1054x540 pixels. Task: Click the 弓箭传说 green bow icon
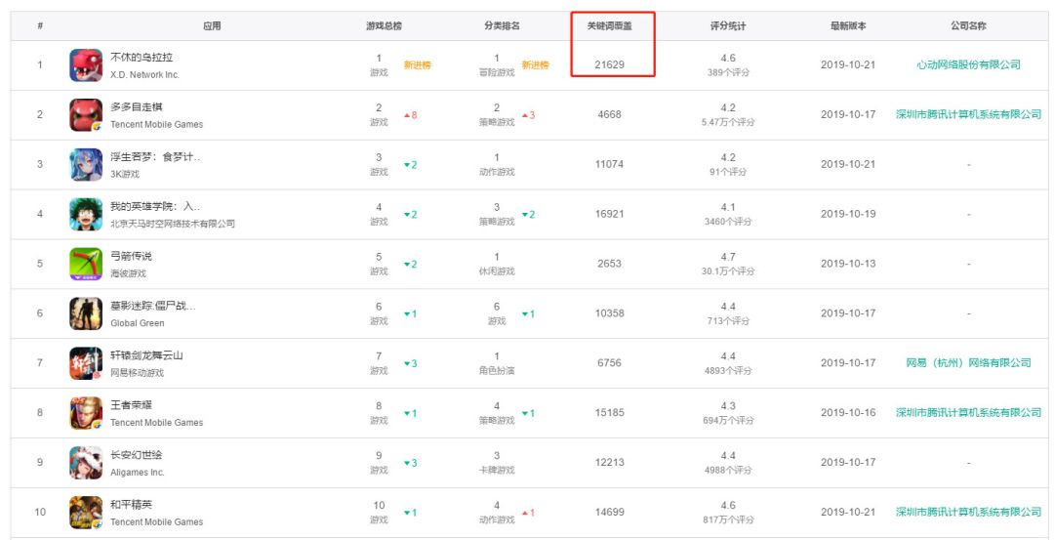click(86, 265)
